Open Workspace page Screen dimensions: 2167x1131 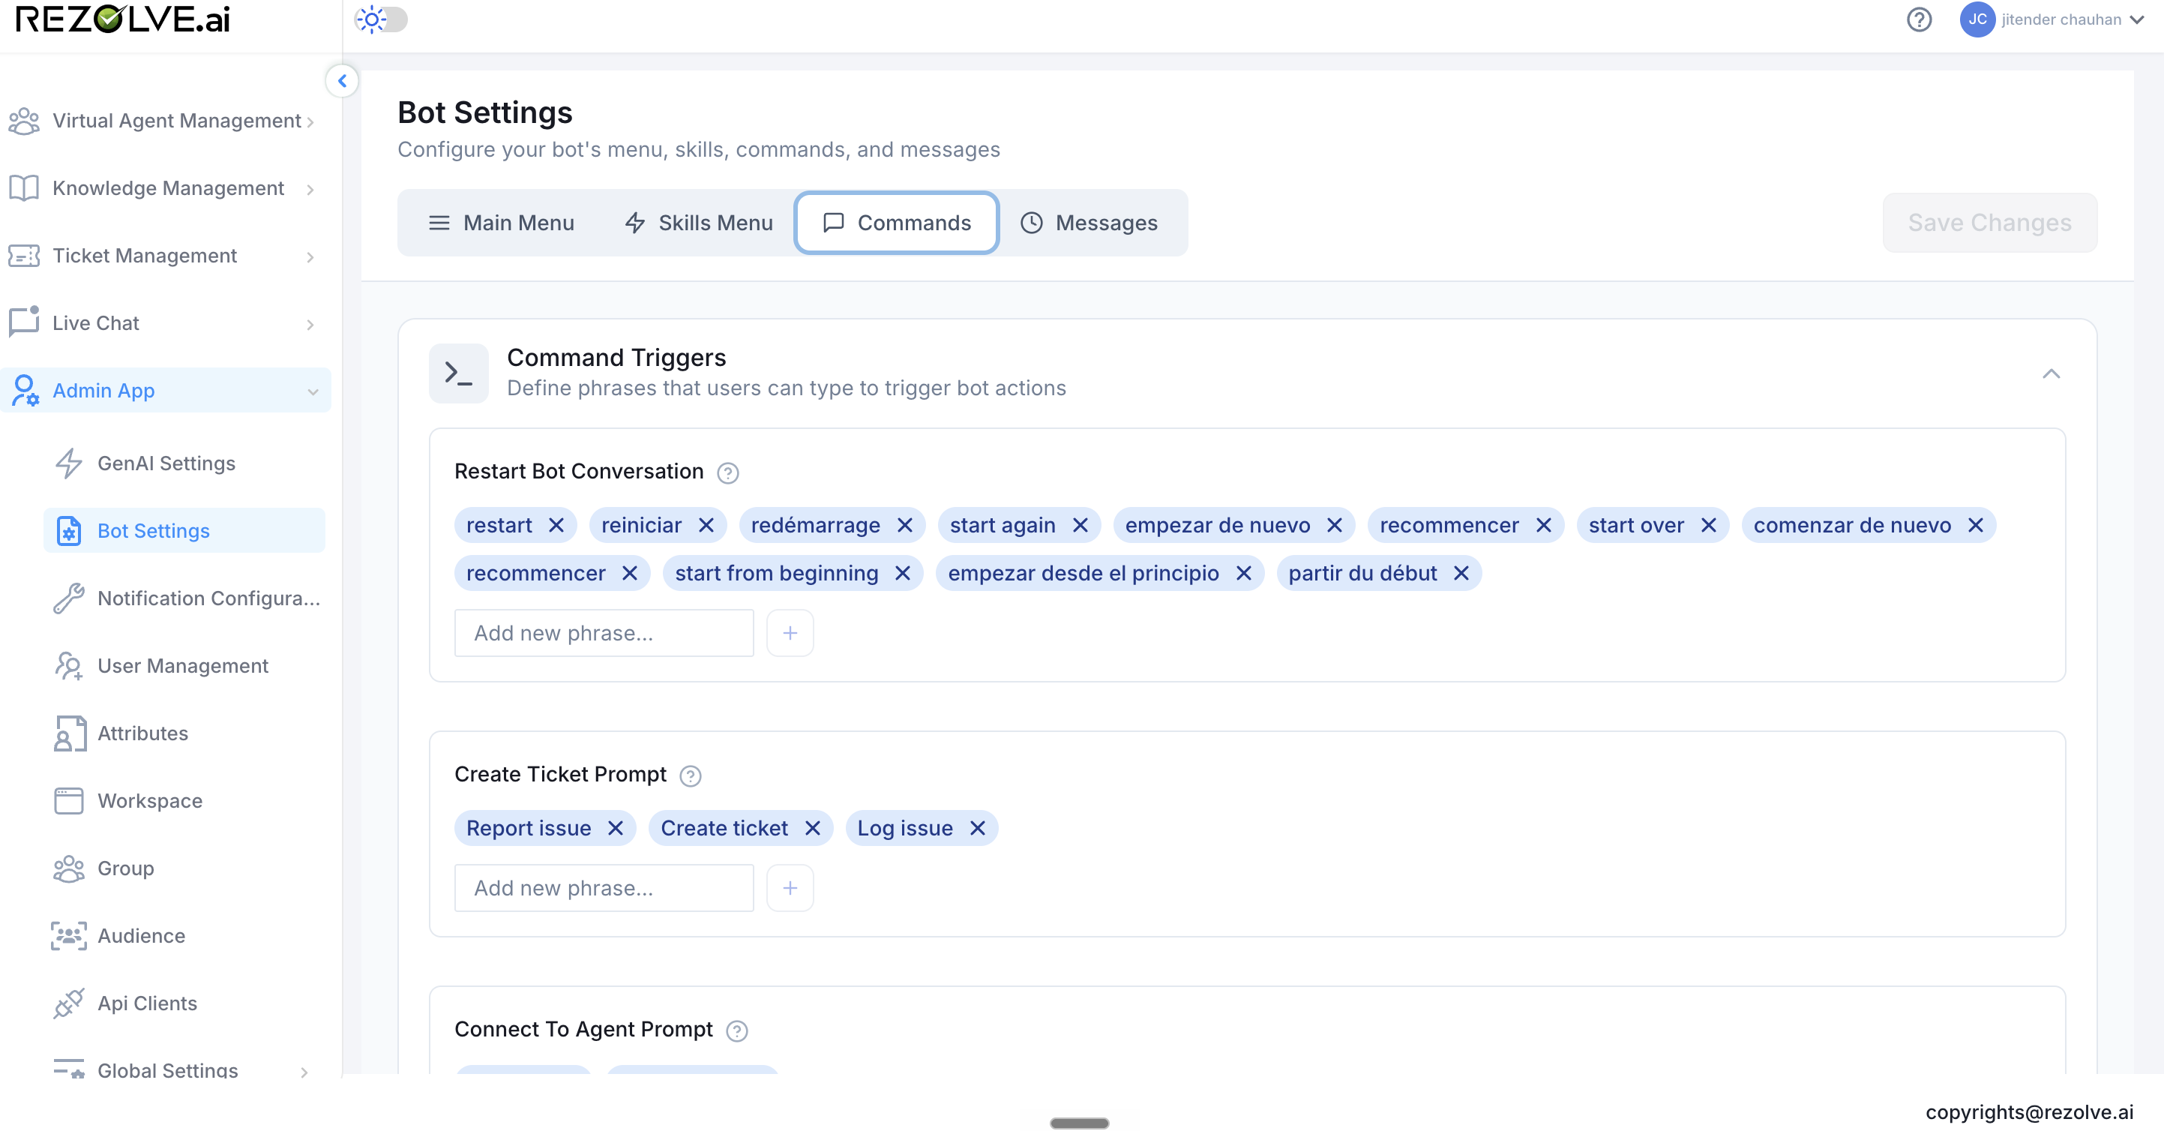click(184, 800)
